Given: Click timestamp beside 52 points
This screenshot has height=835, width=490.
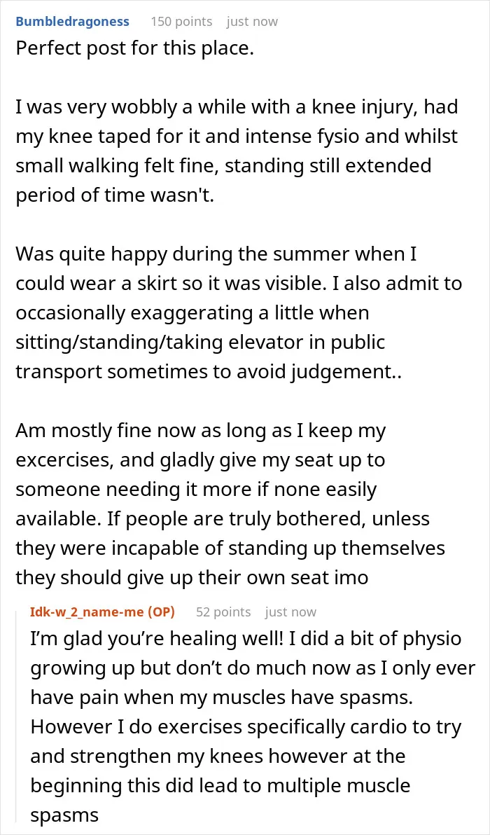Looking at the screenshot, I should 290,612.
